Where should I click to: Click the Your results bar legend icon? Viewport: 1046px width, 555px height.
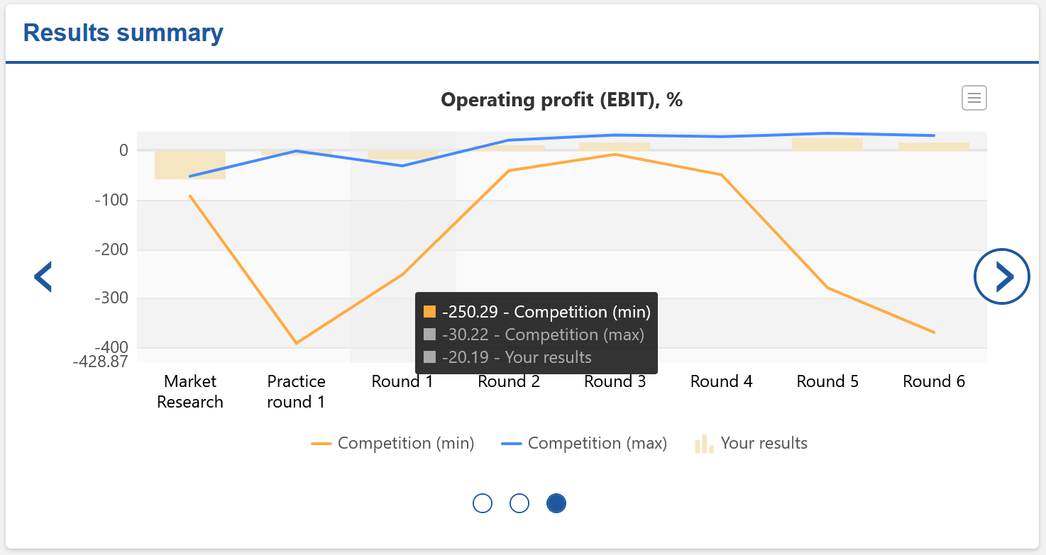pos(703,444)
